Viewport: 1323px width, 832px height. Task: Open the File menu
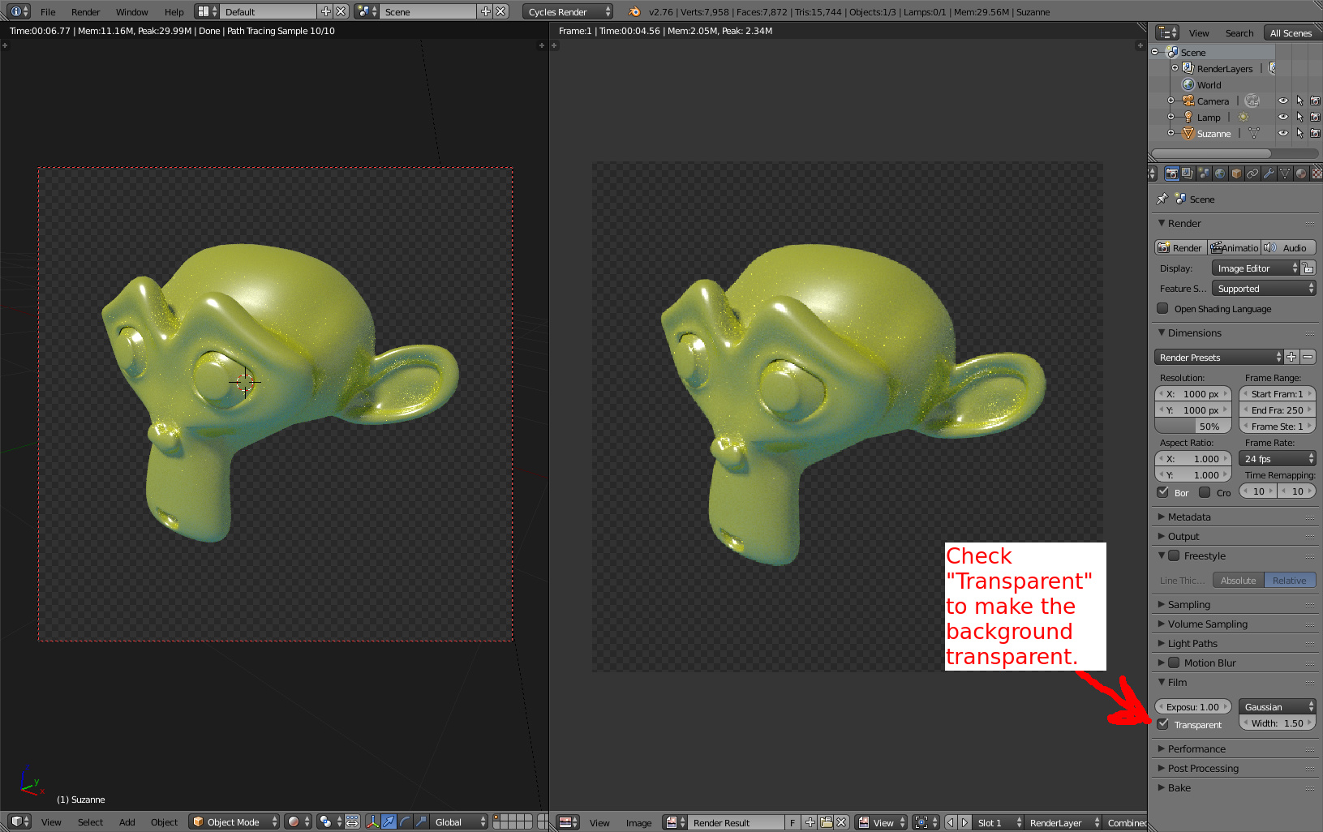click(48, 12)
